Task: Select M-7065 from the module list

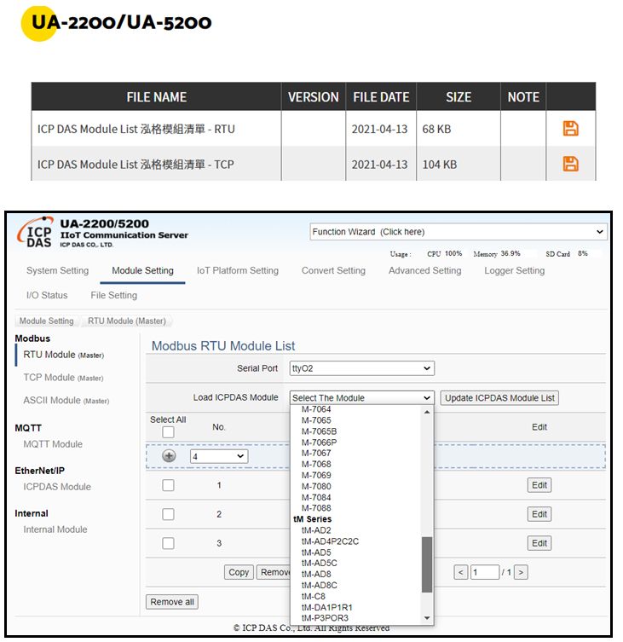Action: click(x=316, y=420)
